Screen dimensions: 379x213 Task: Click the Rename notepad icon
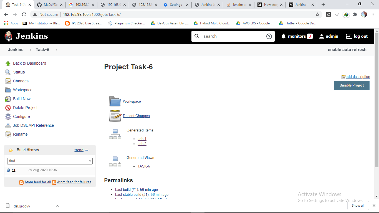pyautogui.click(x=8, y=134)
